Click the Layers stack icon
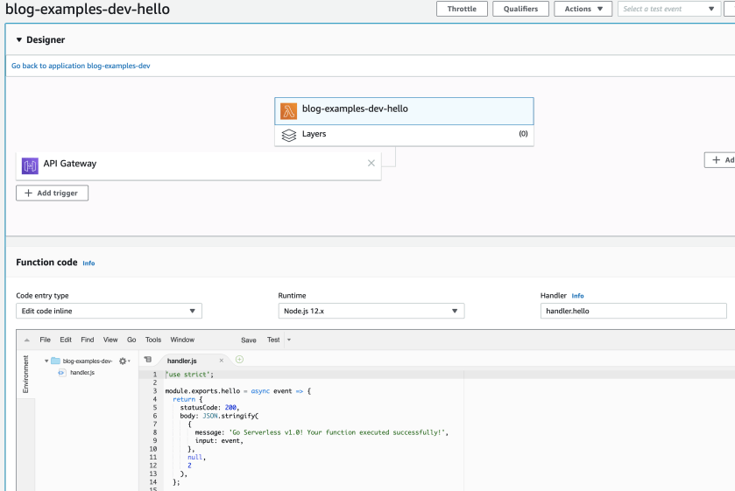The width and height of the screenshot is (735, 491). 289,135
